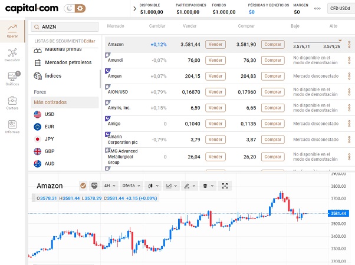Sort by Comprar column header

(x=246, y=26)
